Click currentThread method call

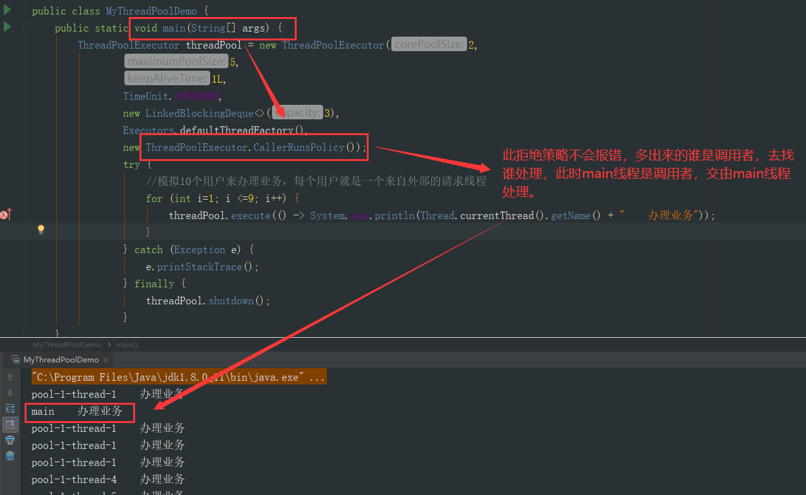click(497, 215)
